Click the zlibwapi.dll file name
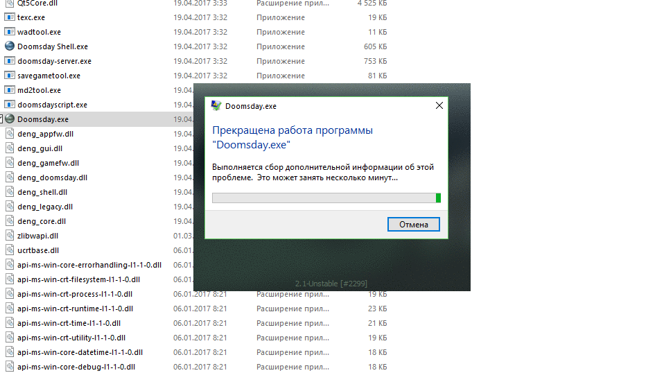 (37, 236)
